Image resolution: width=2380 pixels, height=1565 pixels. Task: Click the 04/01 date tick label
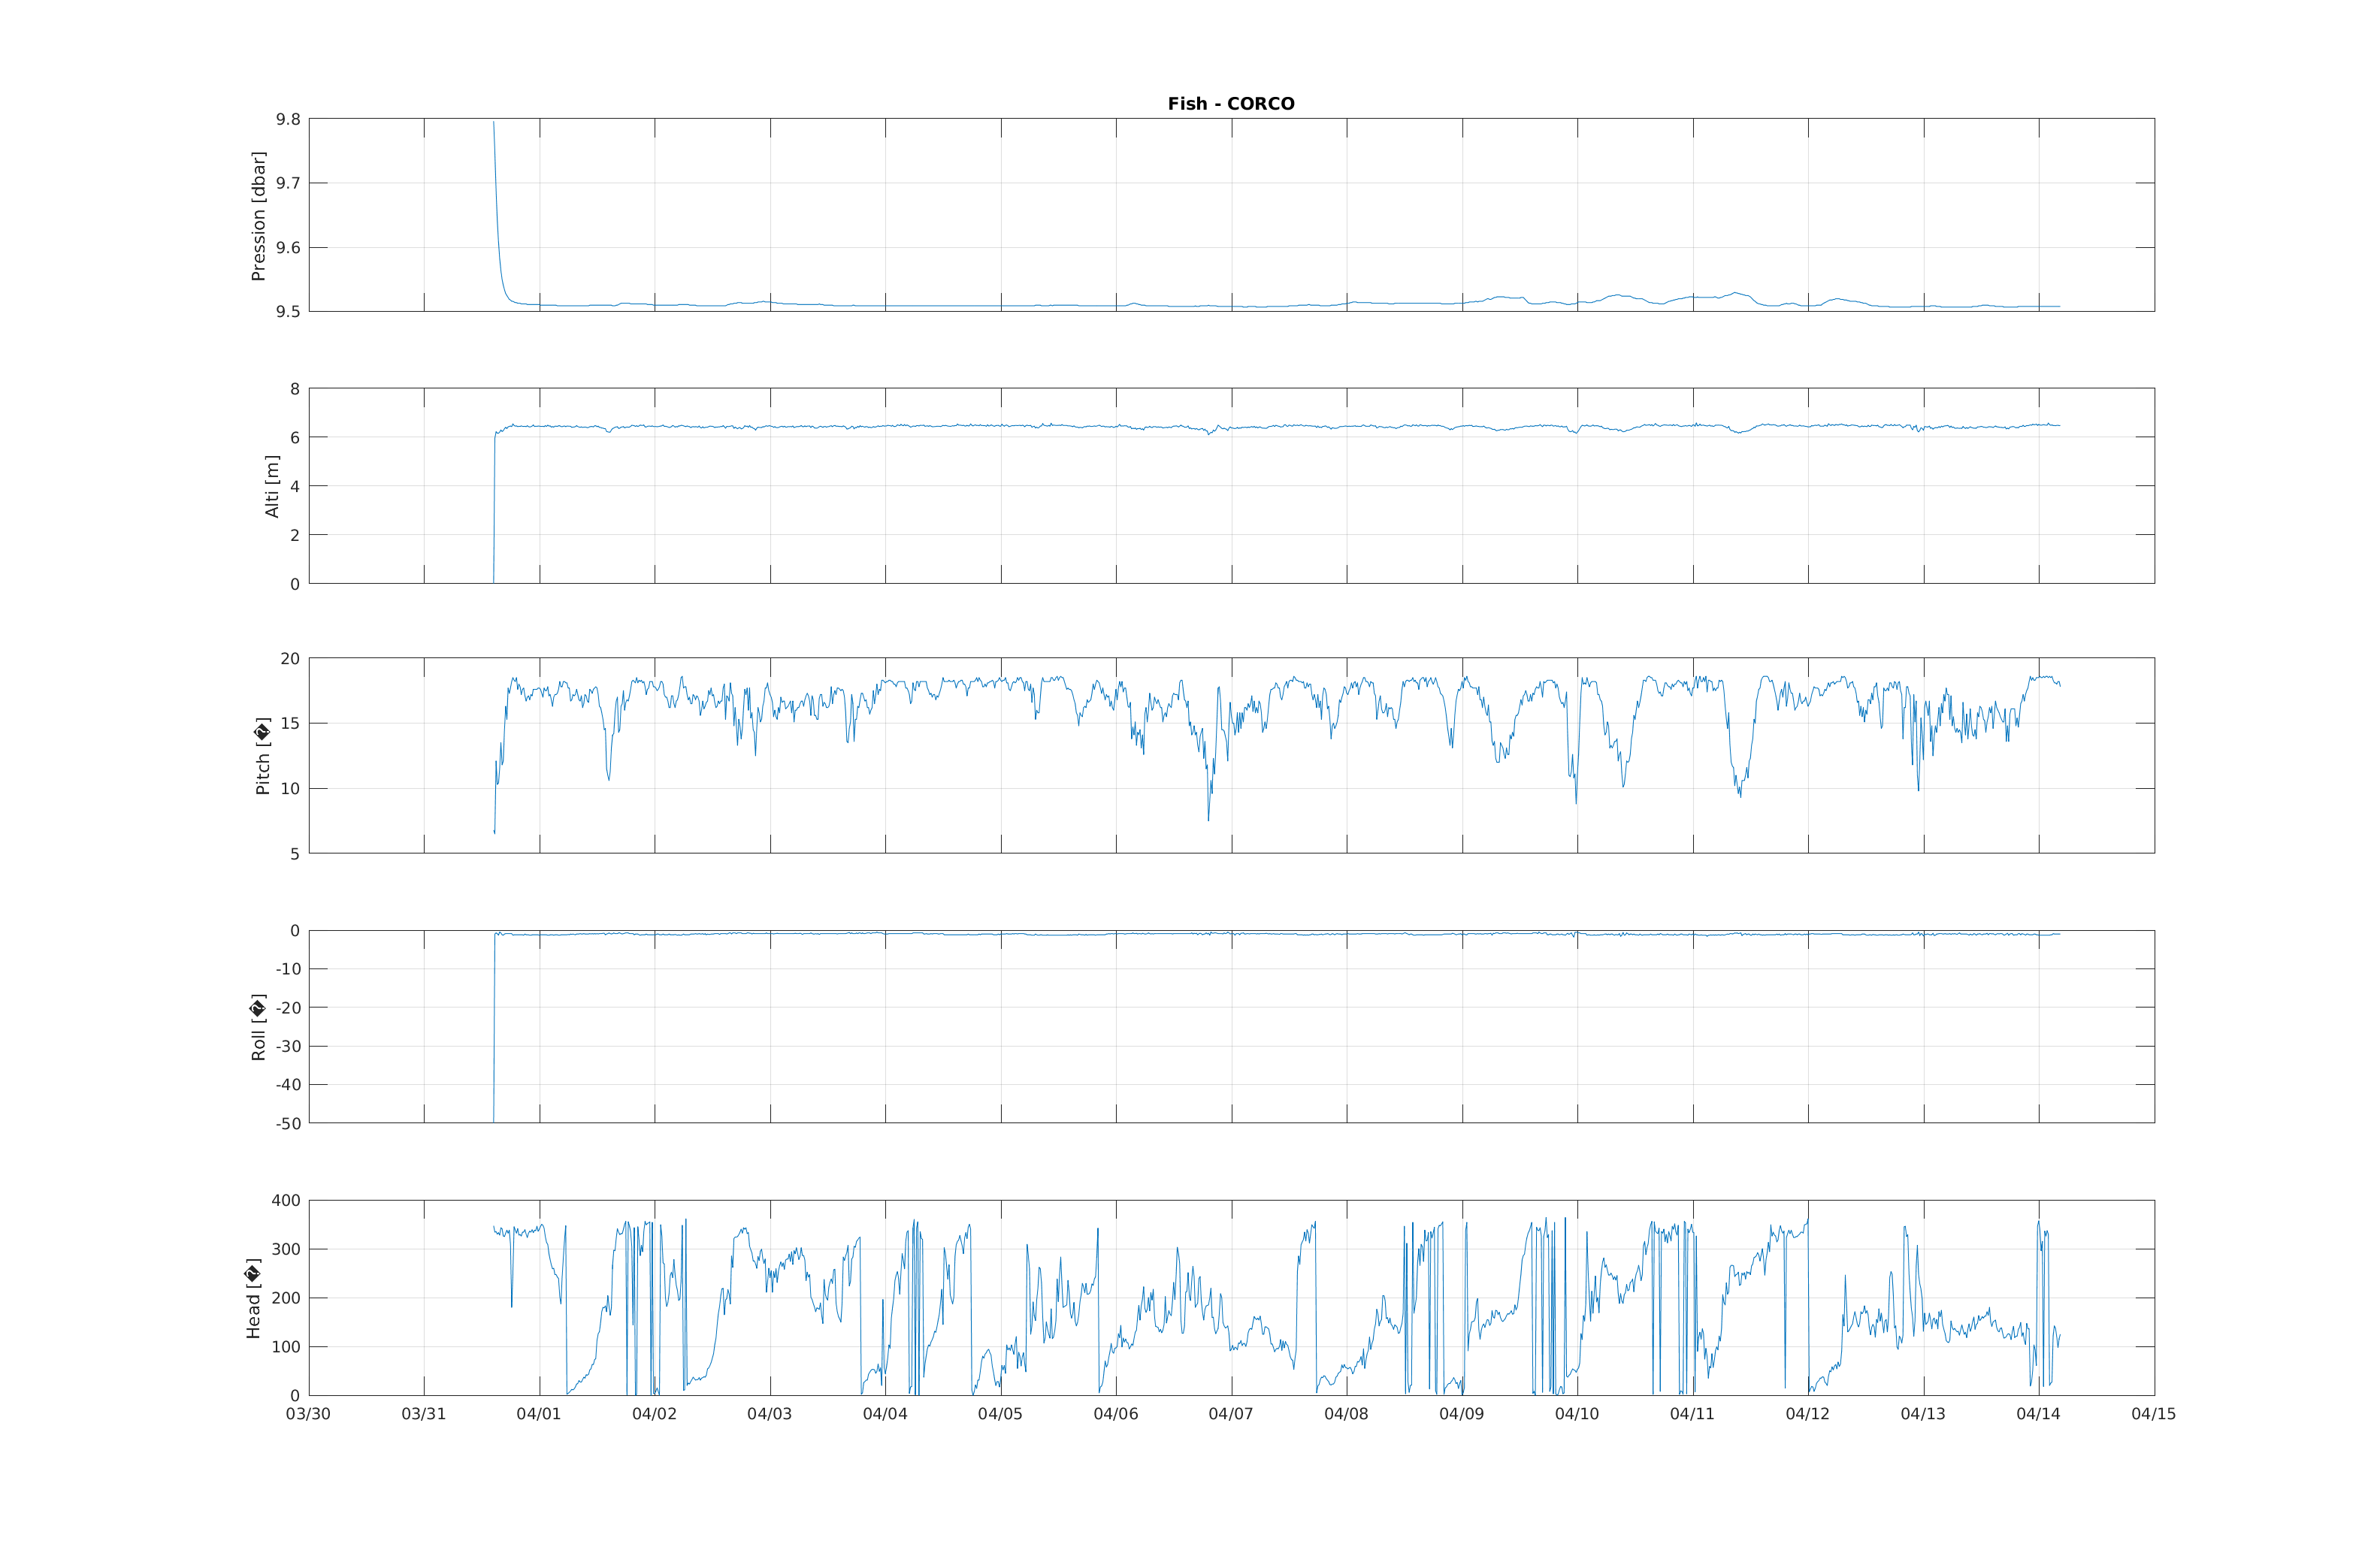click(539, 1414)
